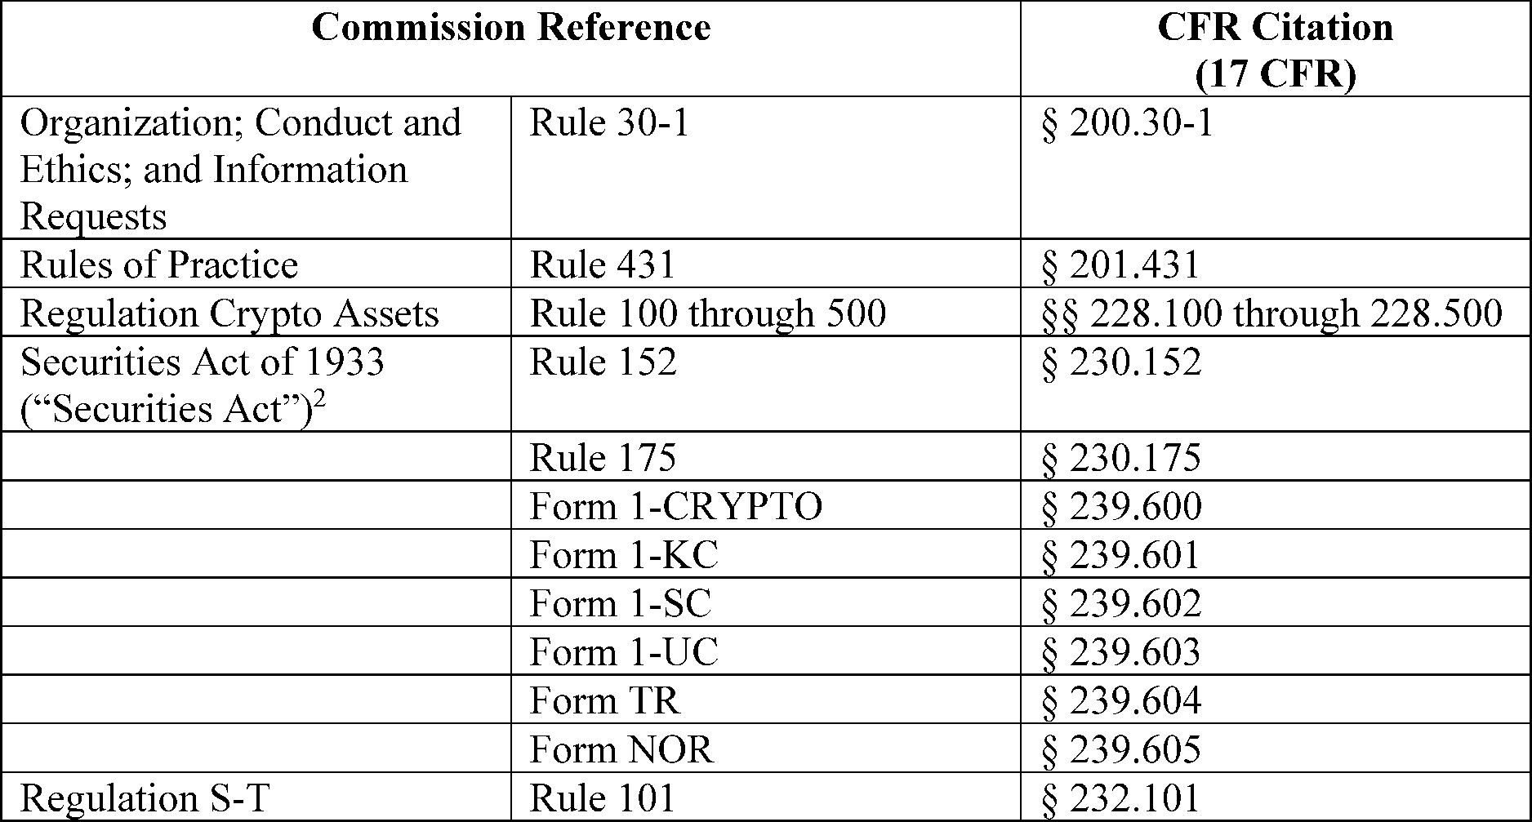The image size is (1532, 822).
Task: Click the § 200.30-1 citation cell
Action: 1275,167
